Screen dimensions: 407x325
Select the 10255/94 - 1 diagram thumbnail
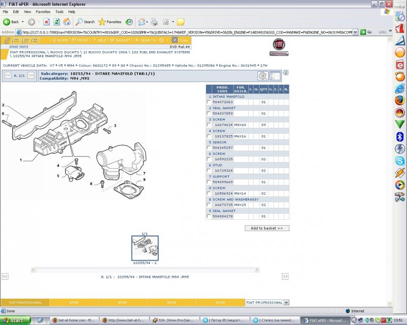(x=145, y=248)
